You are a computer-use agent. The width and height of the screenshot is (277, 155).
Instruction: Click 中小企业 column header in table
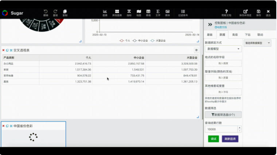pos(119,58)
